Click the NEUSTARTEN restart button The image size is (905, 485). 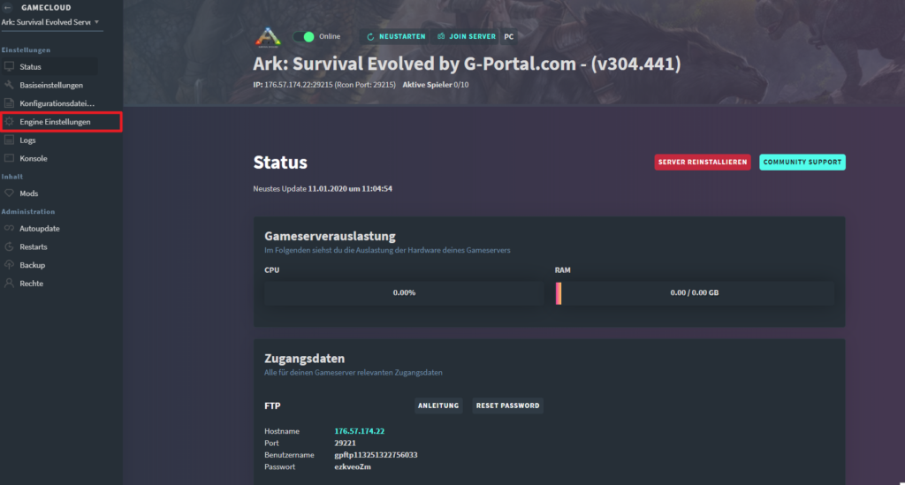point(395,36)
